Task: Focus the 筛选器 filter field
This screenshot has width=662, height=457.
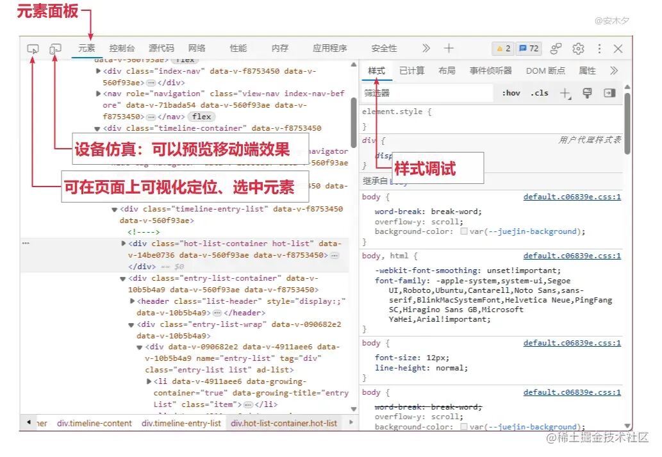Action: pos(427,93)
